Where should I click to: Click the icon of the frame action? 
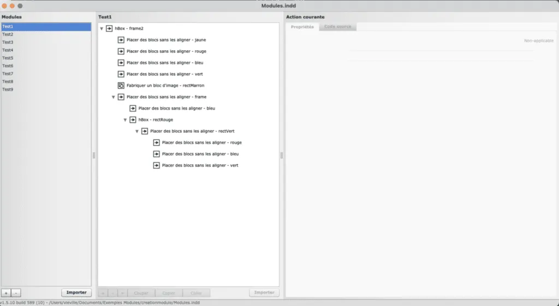(x=121, y=97)
